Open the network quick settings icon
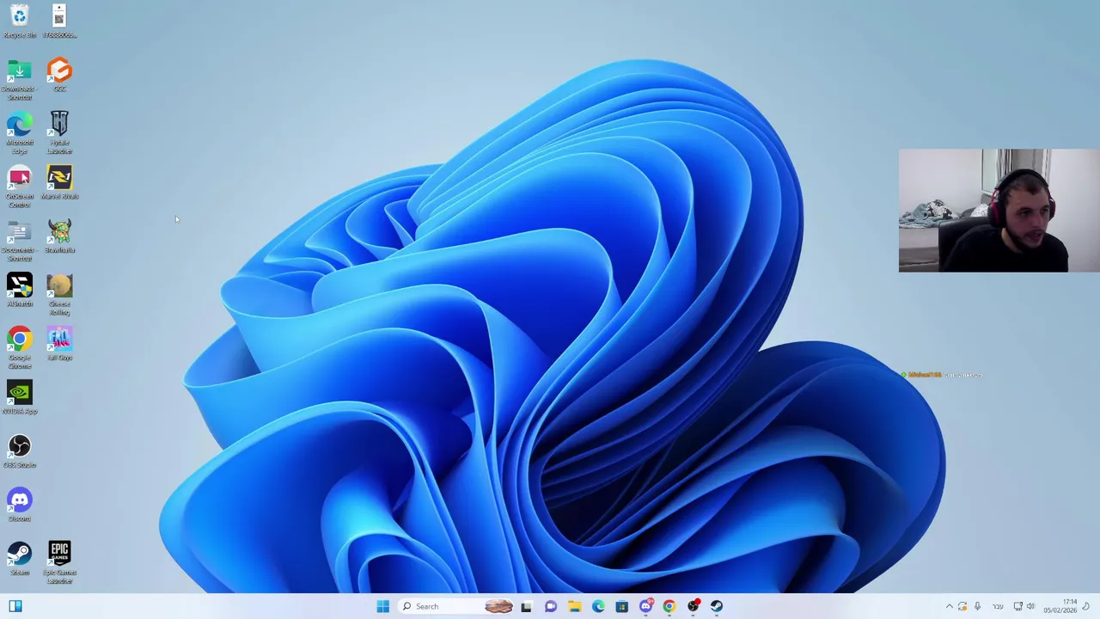The height and width of the screenshot is (619, 1100). click(x=1017, y=606)
